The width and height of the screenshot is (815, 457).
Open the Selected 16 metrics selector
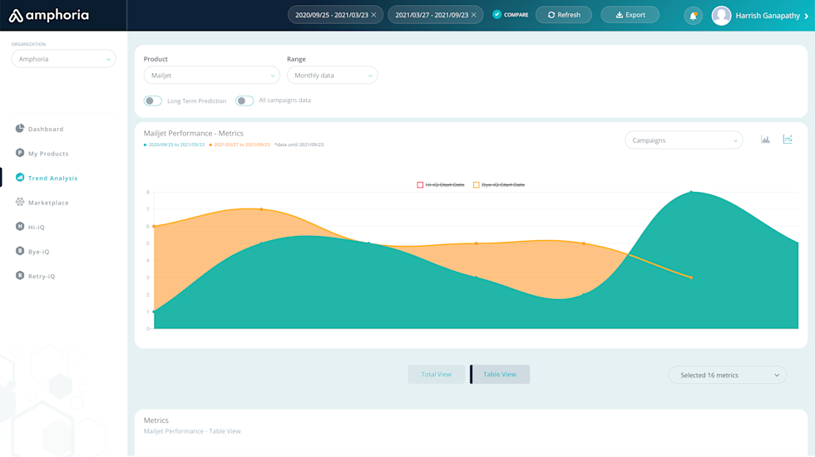pos(728,376)
